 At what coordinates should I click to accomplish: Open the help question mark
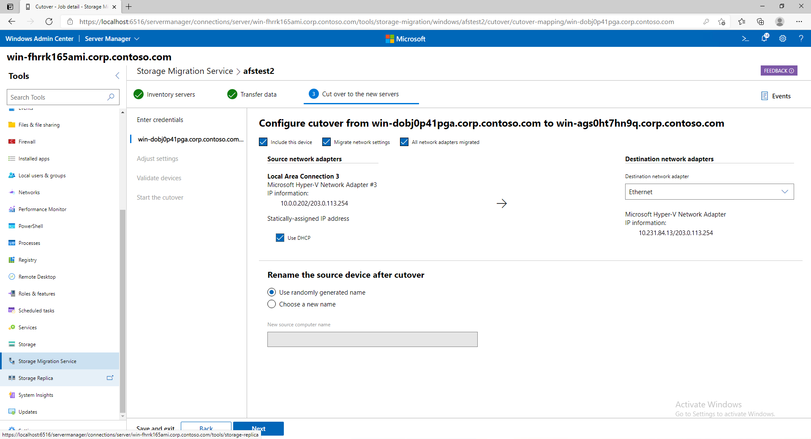tap(801, 38)
